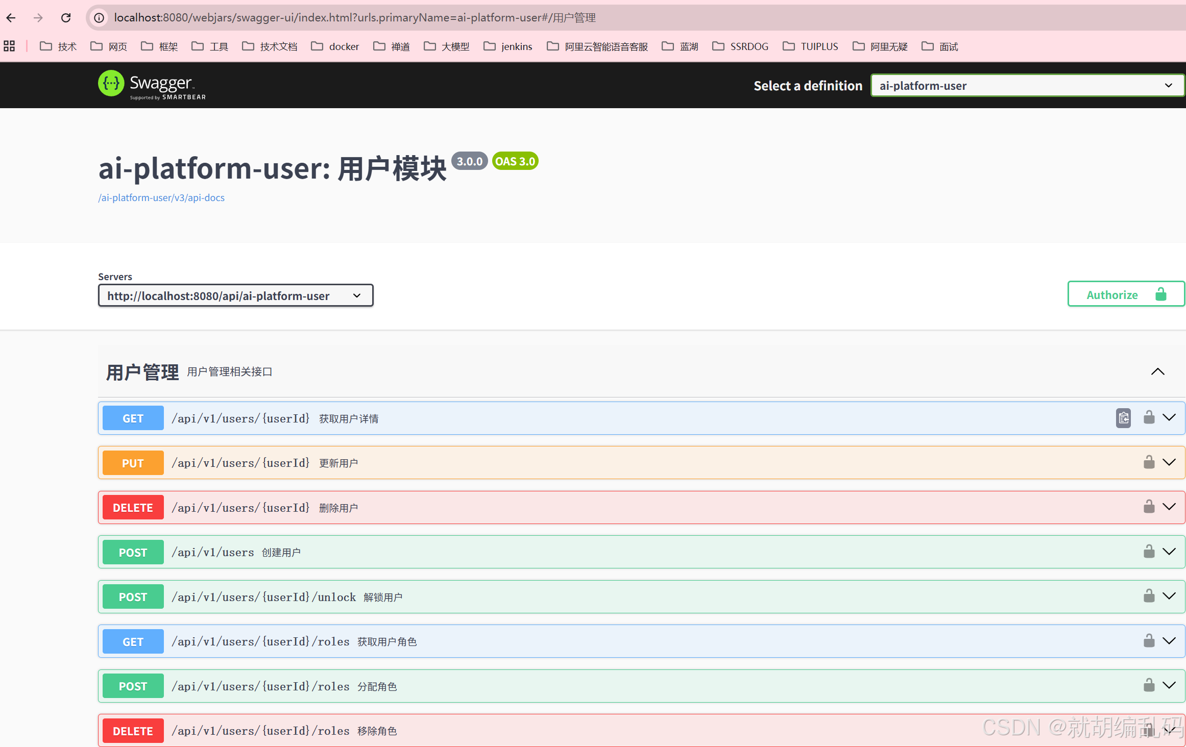1186x747 pixels.
Task: Expand POST 创建用户 with its chevron
Action: pos(1169,552)
